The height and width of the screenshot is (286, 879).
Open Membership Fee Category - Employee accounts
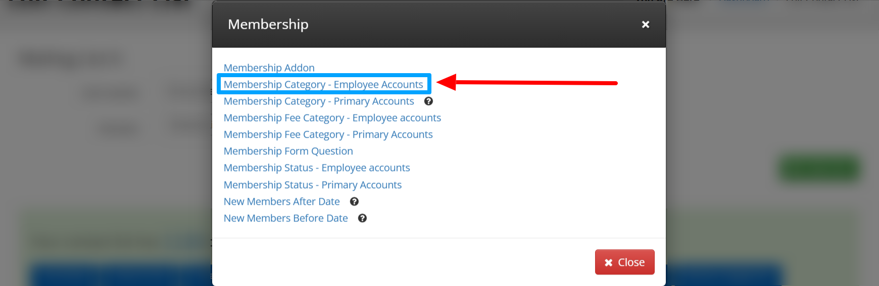(332, 118)
